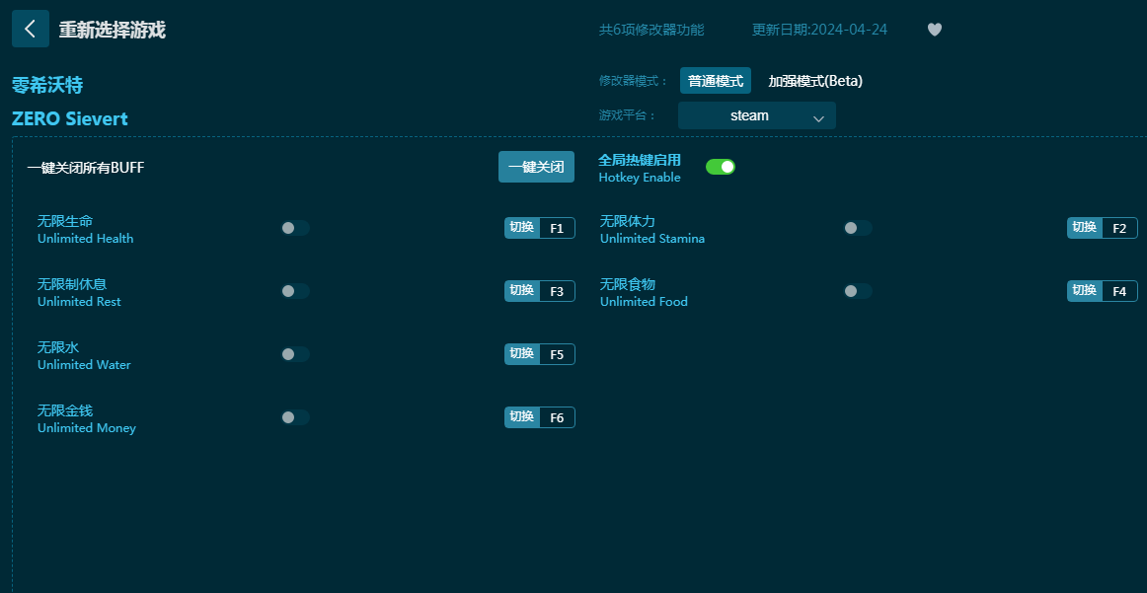The width and height of the screenshot is (1147, 593).
Task: Click the 一键关闭所有BUFF label
Action: [x=86, y=168]
